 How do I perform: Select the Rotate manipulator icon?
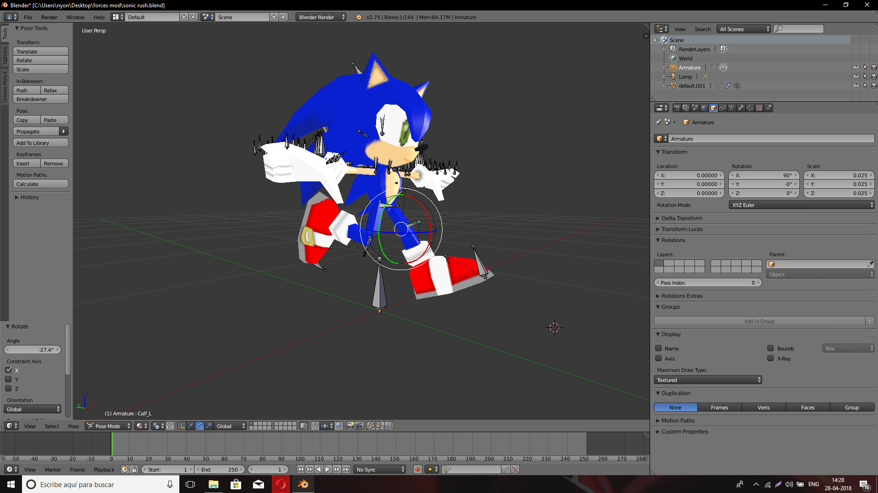point(199,426)
